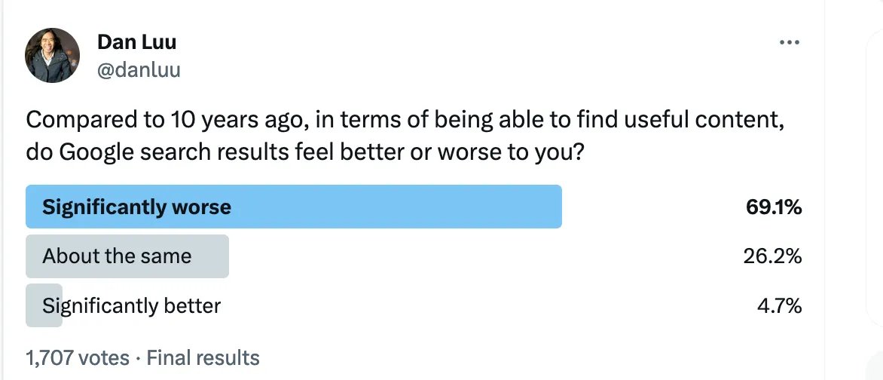Viewport: 883px width, 380px height.
Task: Click the "Final results" poll status text
Action: 203,357
